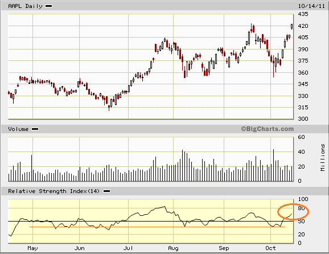
Task: Click the Millions volume unit label
Action: pyautogui.click(x=323, y=157)
